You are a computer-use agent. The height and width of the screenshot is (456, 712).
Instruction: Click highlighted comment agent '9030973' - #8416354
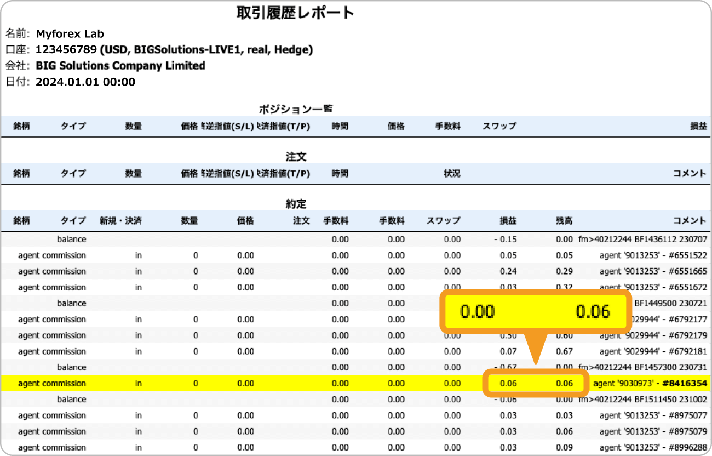(x=650, y=384)
